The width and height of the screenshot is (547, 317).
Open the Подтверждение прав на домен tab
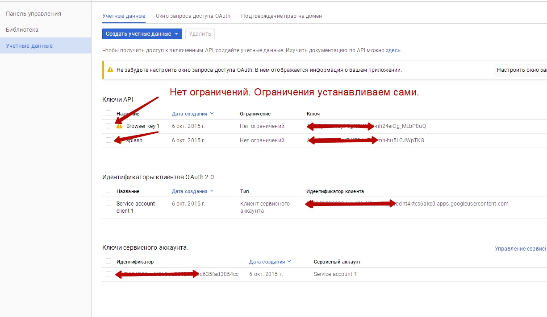(x=281, y=16)
